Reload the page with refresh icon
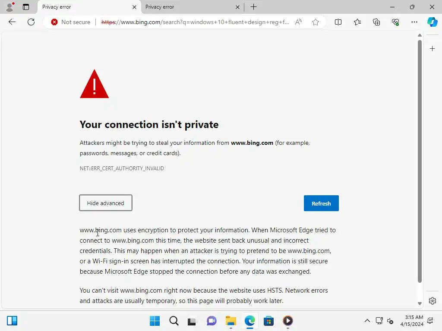This screenshot has height=331, width=442. click(31, 22)
